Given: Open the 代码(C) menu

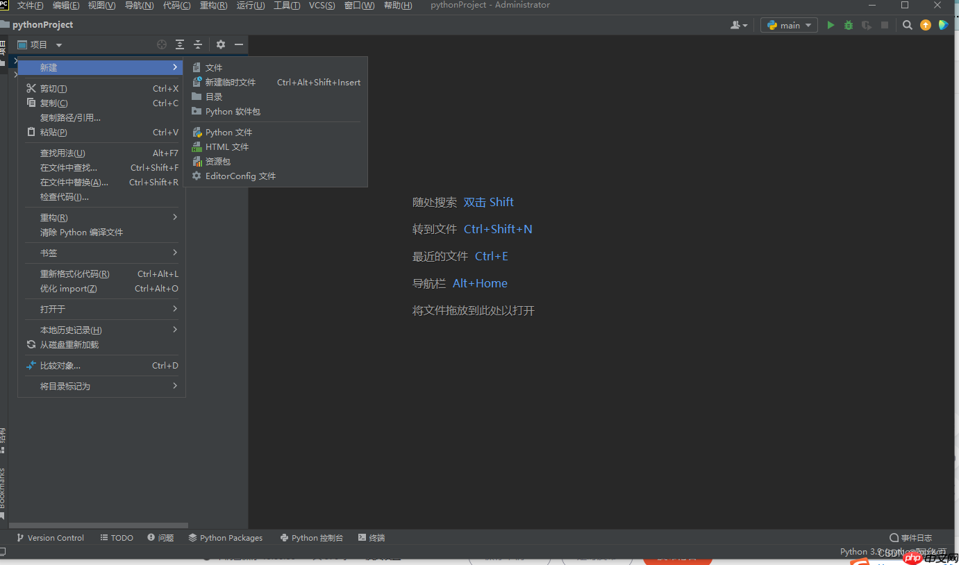Looking at the screenshot, I should (176, 6).
